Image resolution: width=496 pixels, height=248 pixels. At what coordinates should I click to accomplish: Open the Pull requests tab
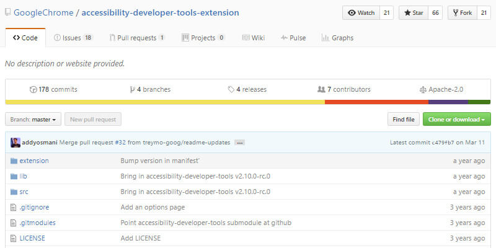136,38
